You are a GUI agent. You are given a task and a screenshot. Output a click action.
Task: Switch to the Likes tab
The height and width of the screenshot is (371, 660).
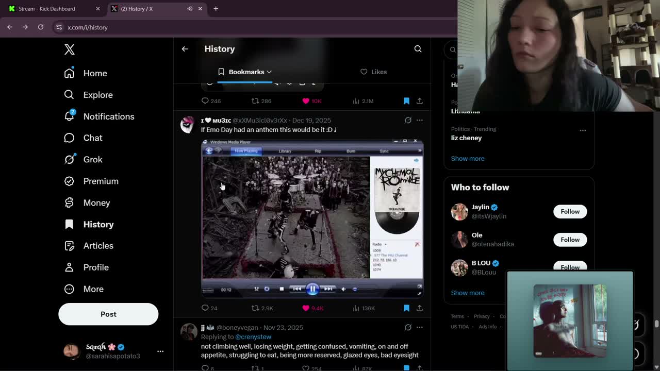[x=373, y=72]
